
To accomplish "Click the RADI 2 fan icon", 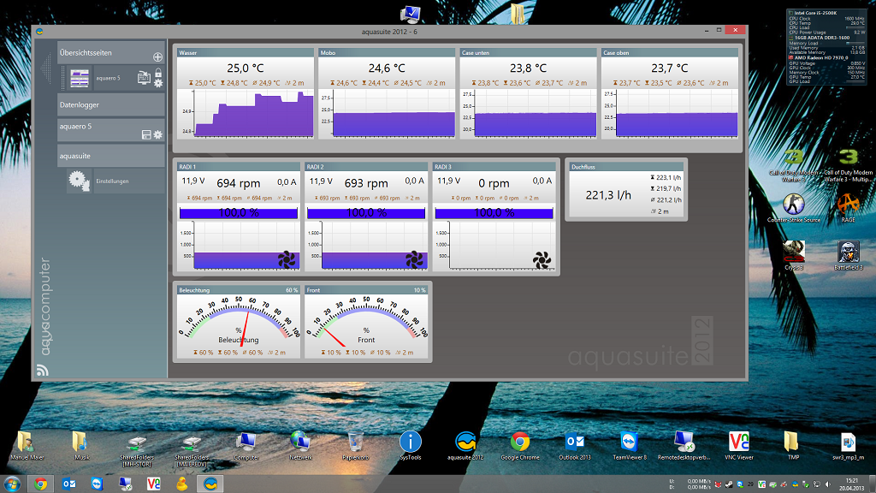I will click(414, 258).
